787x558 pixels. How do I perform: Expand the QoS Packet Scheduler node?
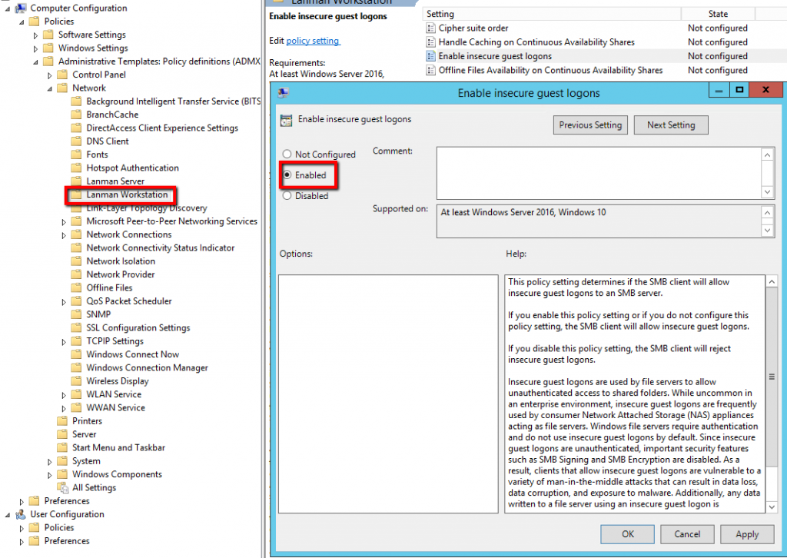tap(64, 302)
